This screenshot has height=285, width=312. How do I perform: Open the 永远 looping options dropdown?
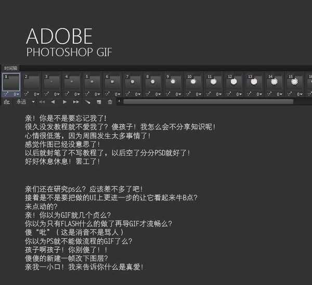(25, 102)
